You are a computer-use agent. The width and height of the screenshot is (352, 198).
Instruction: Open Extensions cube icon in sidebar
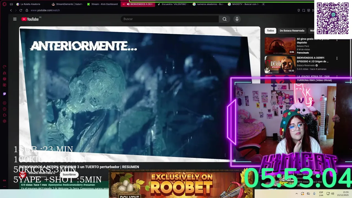coord(4,115)
